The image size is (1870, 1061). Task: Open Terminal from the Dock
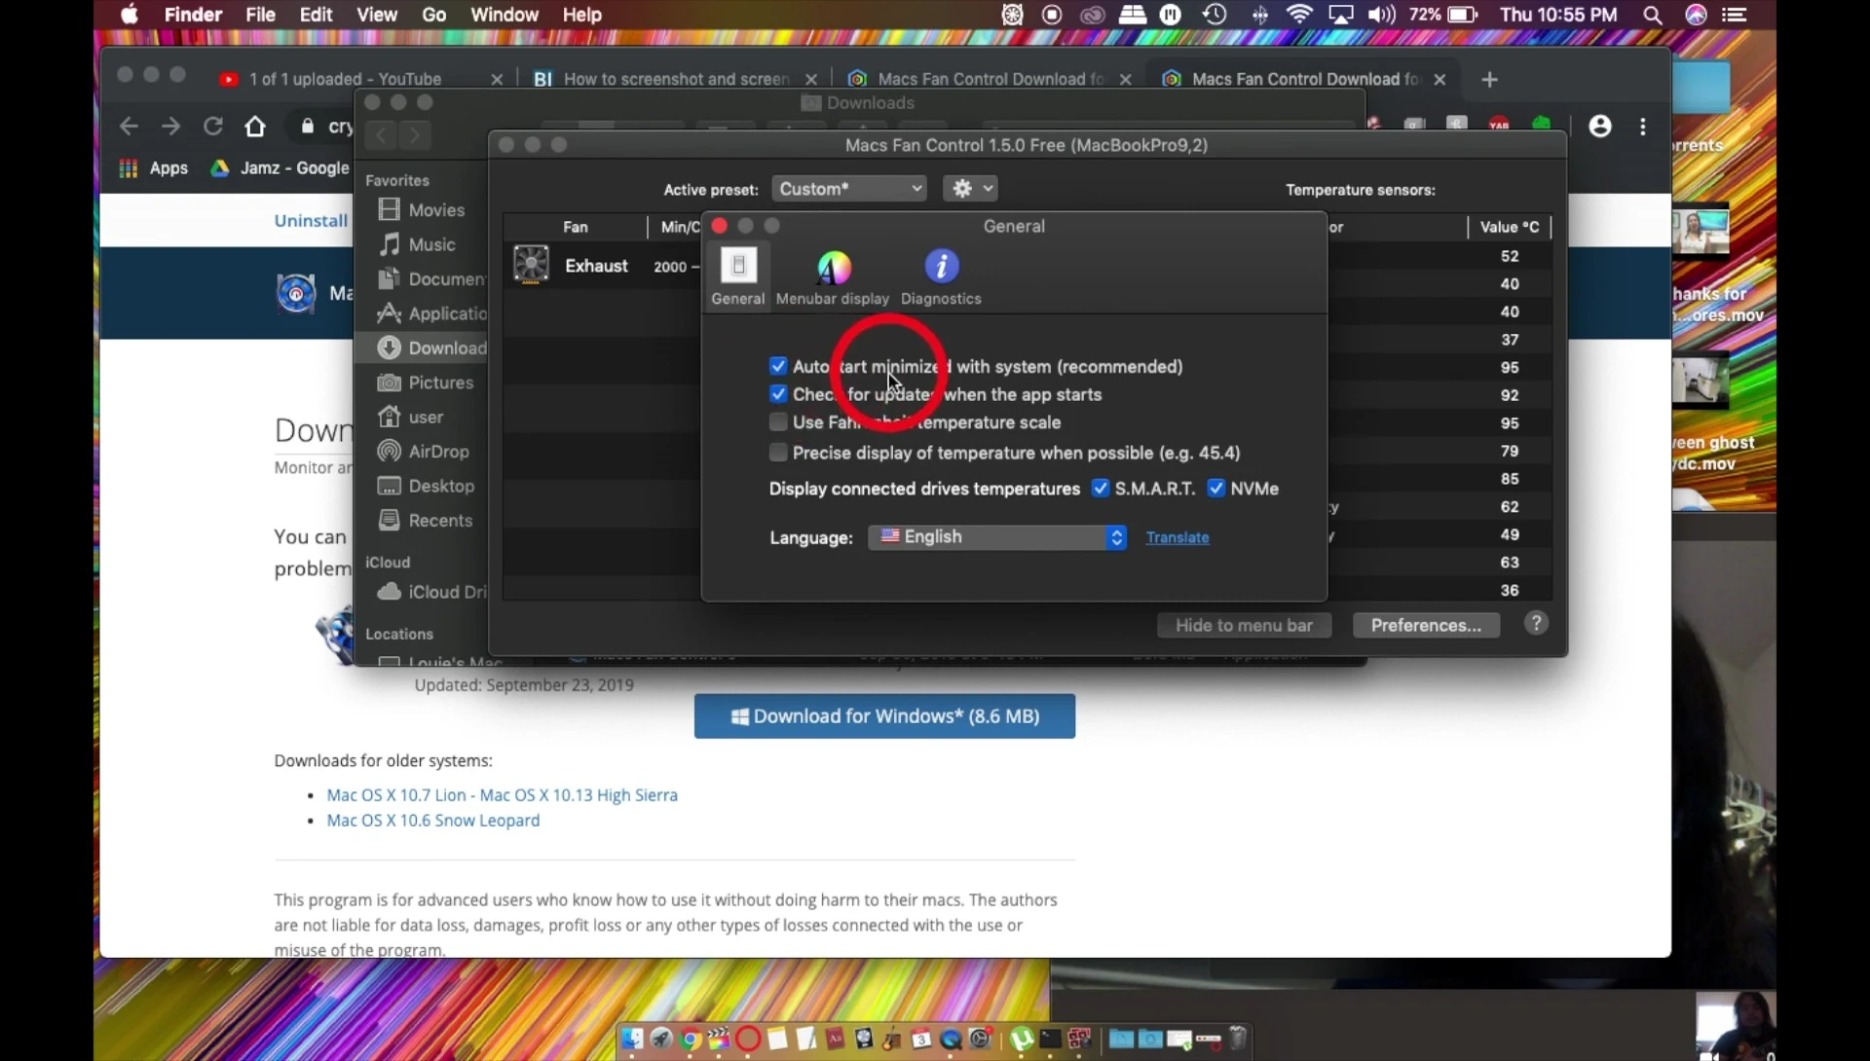point(1050,1038)
